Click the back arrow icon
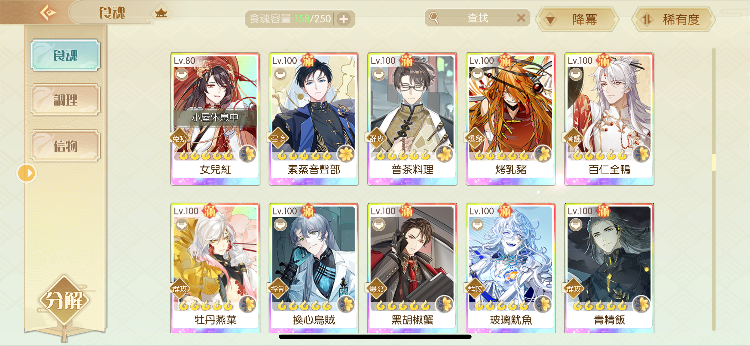Viewport: 750px width, 346px height. [48, 13]
